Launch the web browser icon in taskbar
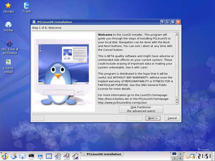The image size is (215, 161). [x=40, y=156]
